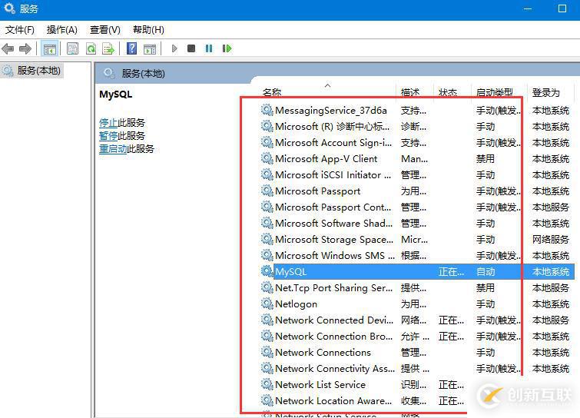Select 服务(本地) in the left tree

(x=38, y=70)
